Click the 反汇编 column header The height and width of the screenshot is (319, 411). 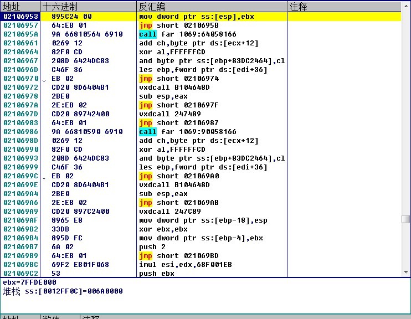212,7
